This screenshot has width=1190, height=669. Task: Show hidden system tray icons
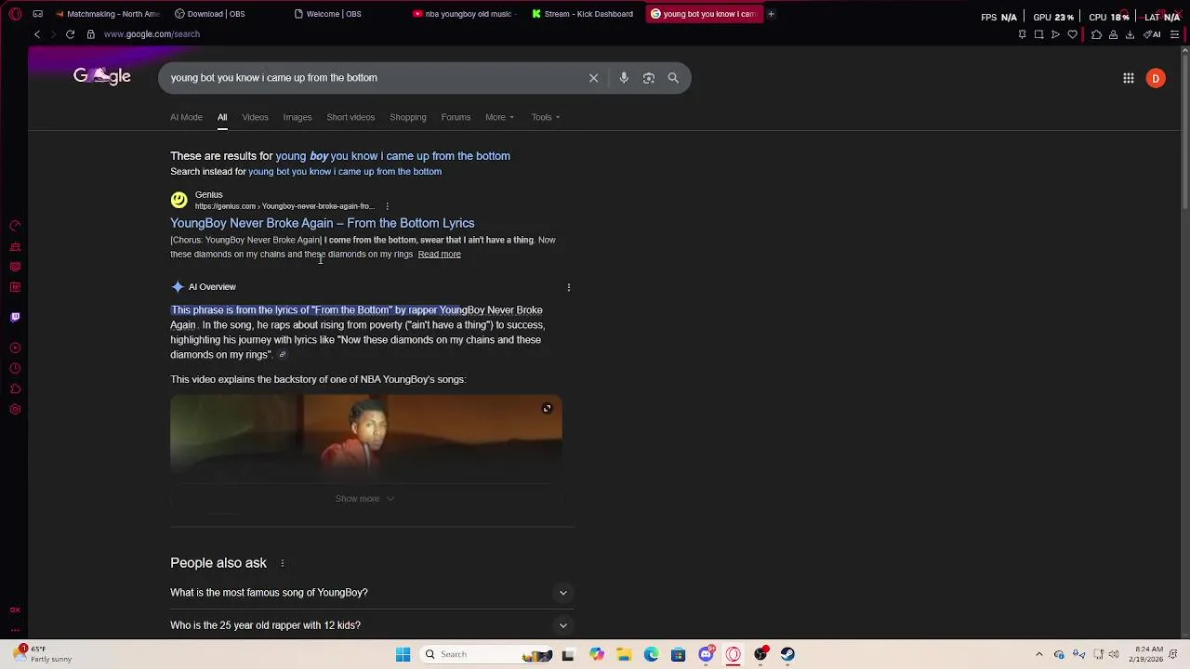[1039, 654]
